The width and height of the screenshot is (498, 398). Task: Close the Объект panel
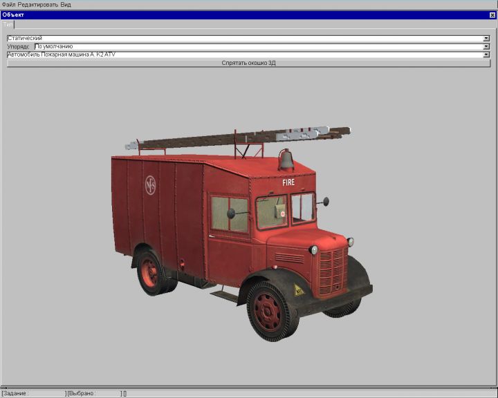(492, 15)
